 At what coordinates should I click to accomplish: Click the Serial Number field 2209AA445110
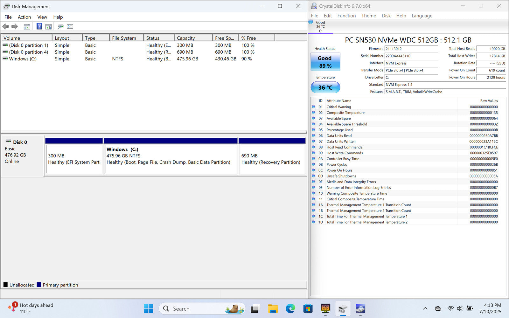[x=411, y=56]
